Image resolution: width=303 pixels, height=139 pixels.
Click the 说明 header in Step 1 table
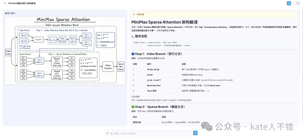click(183, 64)
